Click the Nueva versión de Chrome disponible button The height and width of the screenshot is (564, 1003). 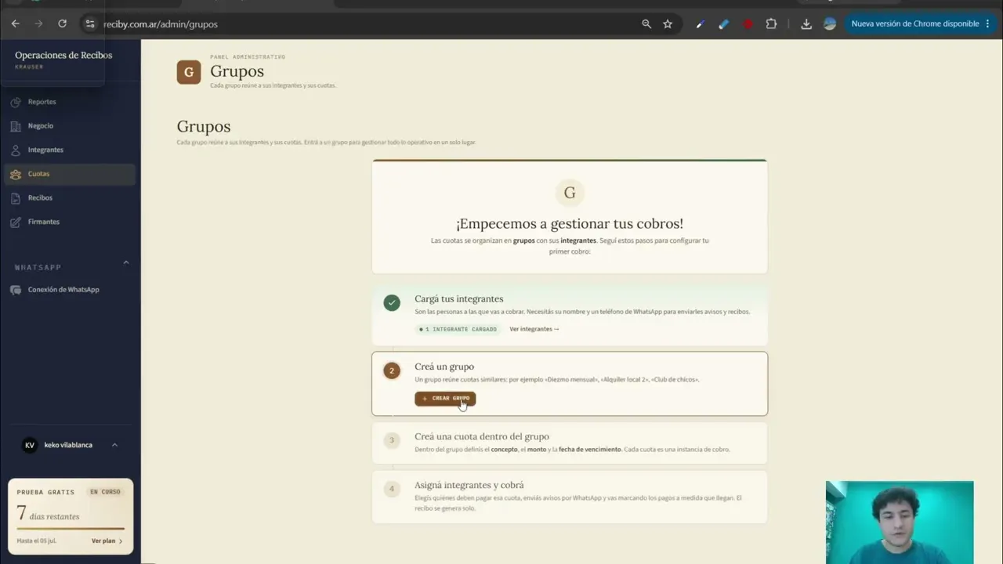coord(915,23)
